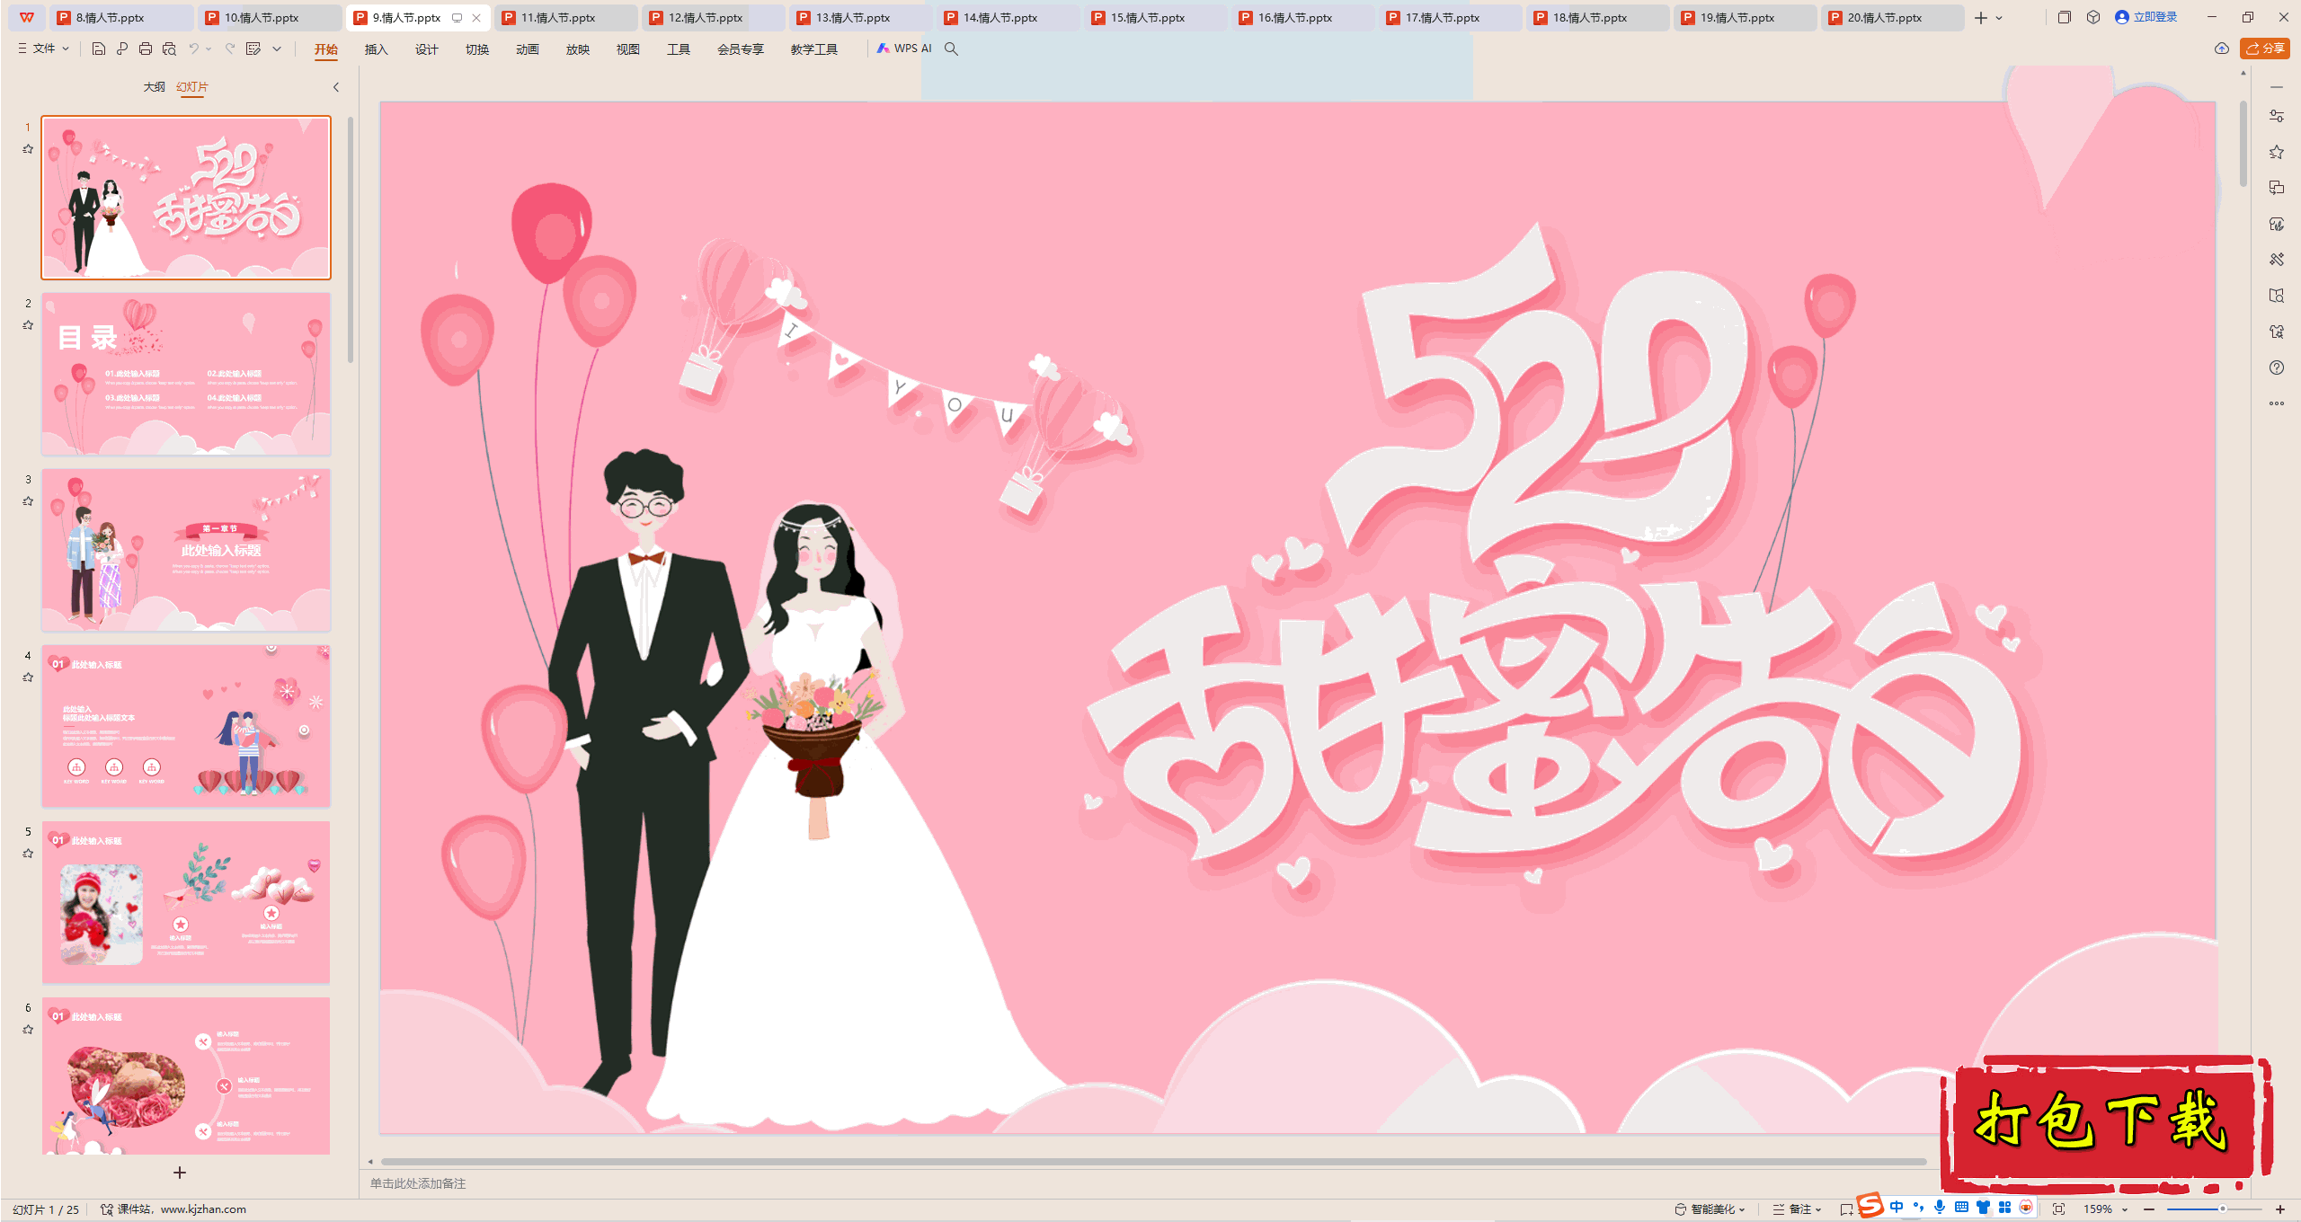Click the Sogou skin shirt icon

(x=1983, y=1207)
